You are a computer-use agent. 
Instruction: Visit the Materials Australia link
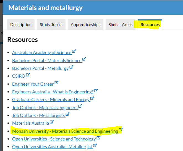pos(31,123)
